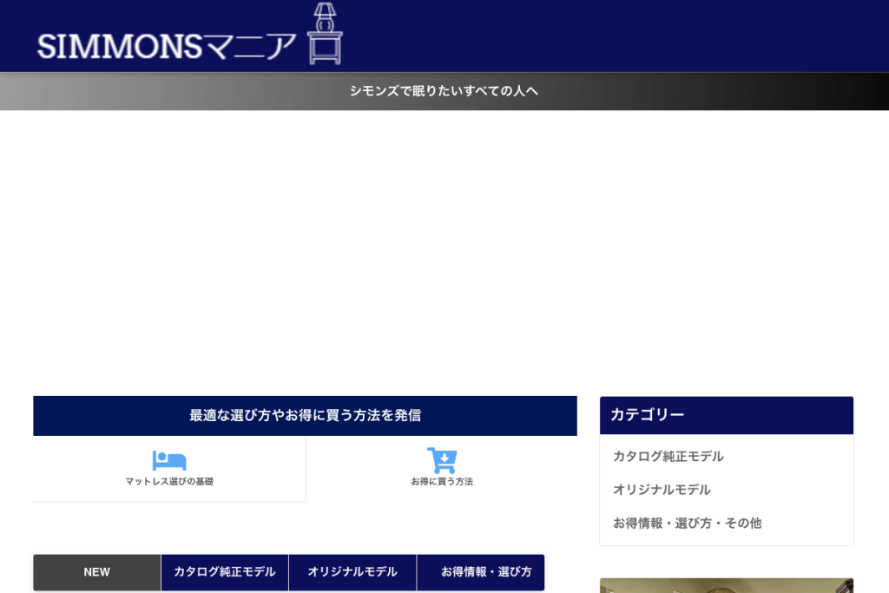
Task: Open the NEW navigation tab
Action: coord(96,572)
